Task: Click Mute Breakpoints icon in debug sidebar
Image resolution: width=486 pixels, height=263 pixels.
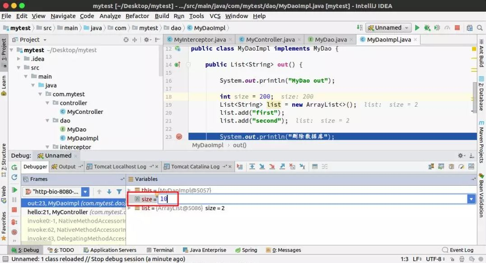Action: tap(14, 232)
